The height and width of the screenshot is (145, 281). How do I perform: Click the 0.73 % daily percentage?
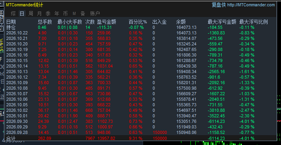pos(136,122)
